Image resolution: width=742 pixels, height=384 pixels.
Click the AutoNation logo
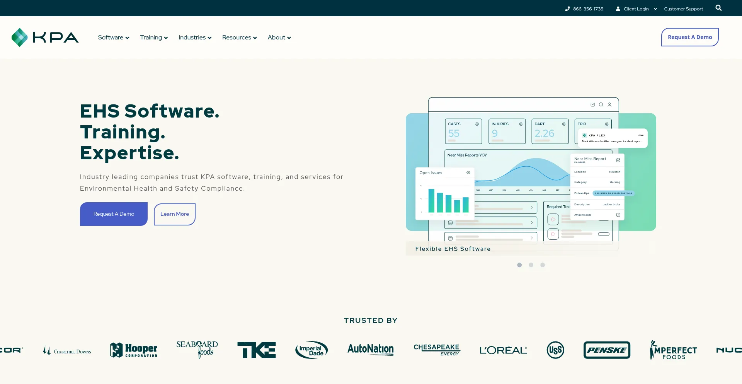tap(370, 350)
